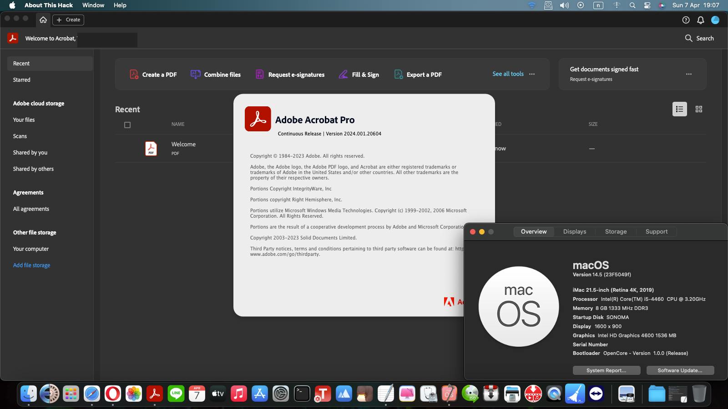Screen dimensions: 728x409
Task: Launch the Create a PDF tool
Action: click(x=153, y=75)
